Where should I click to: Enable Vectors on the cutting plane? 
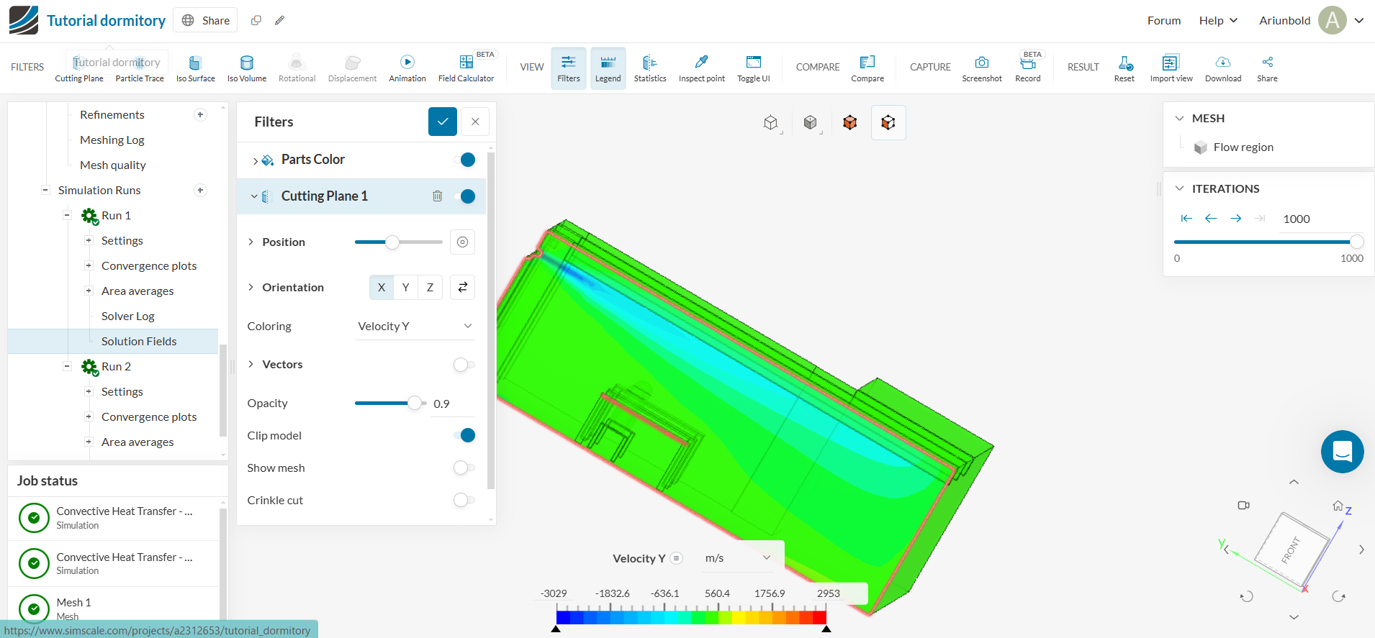464,365
